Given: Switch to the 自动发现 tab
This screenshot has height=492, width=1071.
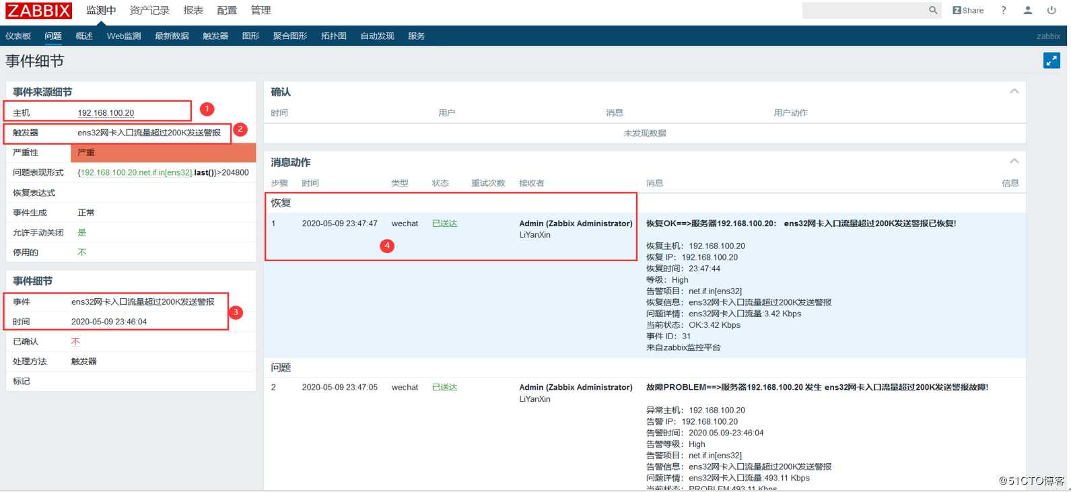Looking at the screenshot, I should 377,36.
